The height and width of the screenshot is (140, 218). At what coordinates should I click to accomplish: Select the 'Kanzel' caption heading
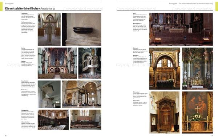pyautogui.click(x=24, y=61)
